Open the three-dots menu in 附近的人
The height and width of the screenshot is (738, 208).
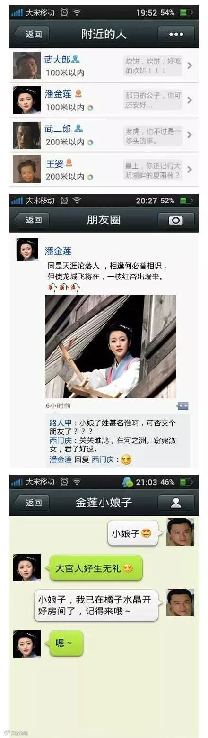click(176, 34)
